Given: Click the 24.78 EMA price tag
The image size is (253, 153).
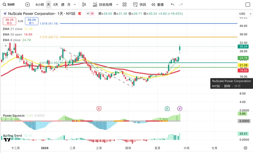Looking at the screenshot, I should tap(243, 58).
